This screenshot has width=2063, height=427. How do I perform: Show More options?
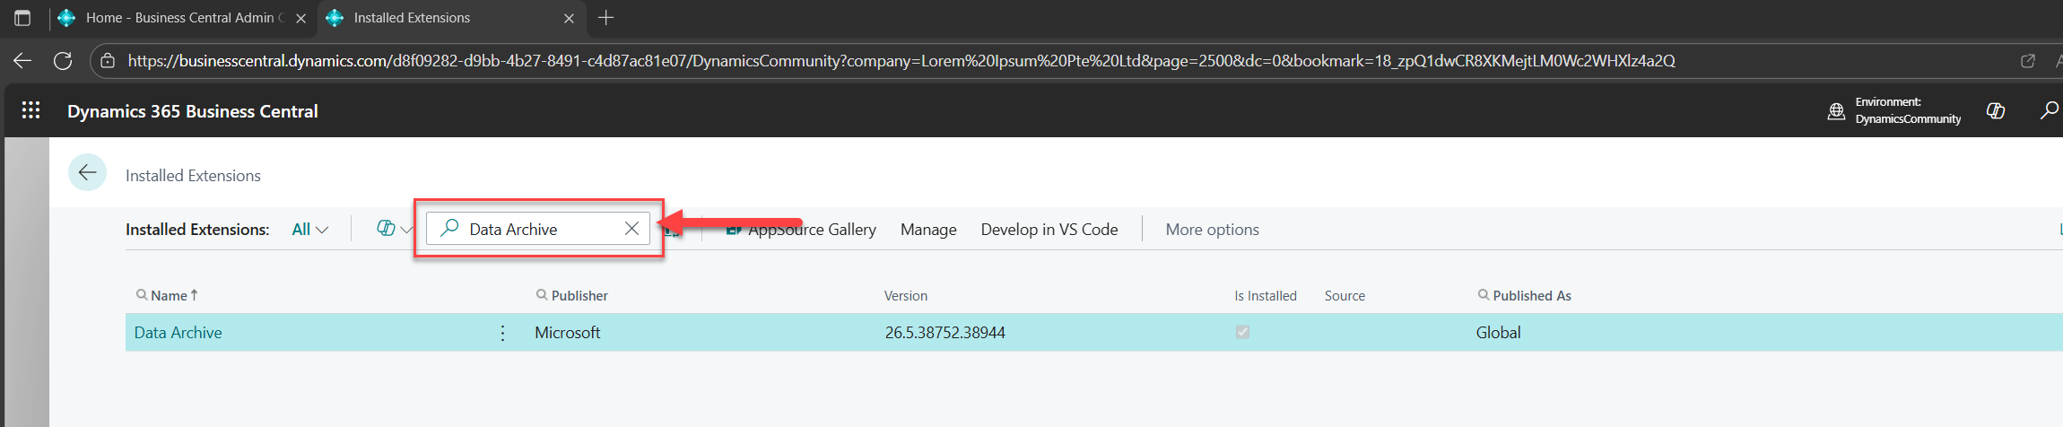1213,230
